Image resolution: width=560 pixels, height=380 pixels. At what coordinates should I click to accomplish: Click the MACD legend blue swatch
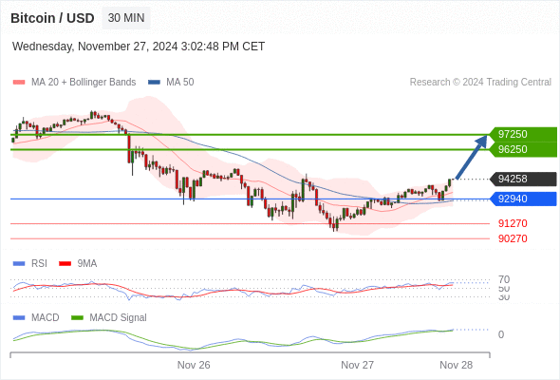click(19, 317)
